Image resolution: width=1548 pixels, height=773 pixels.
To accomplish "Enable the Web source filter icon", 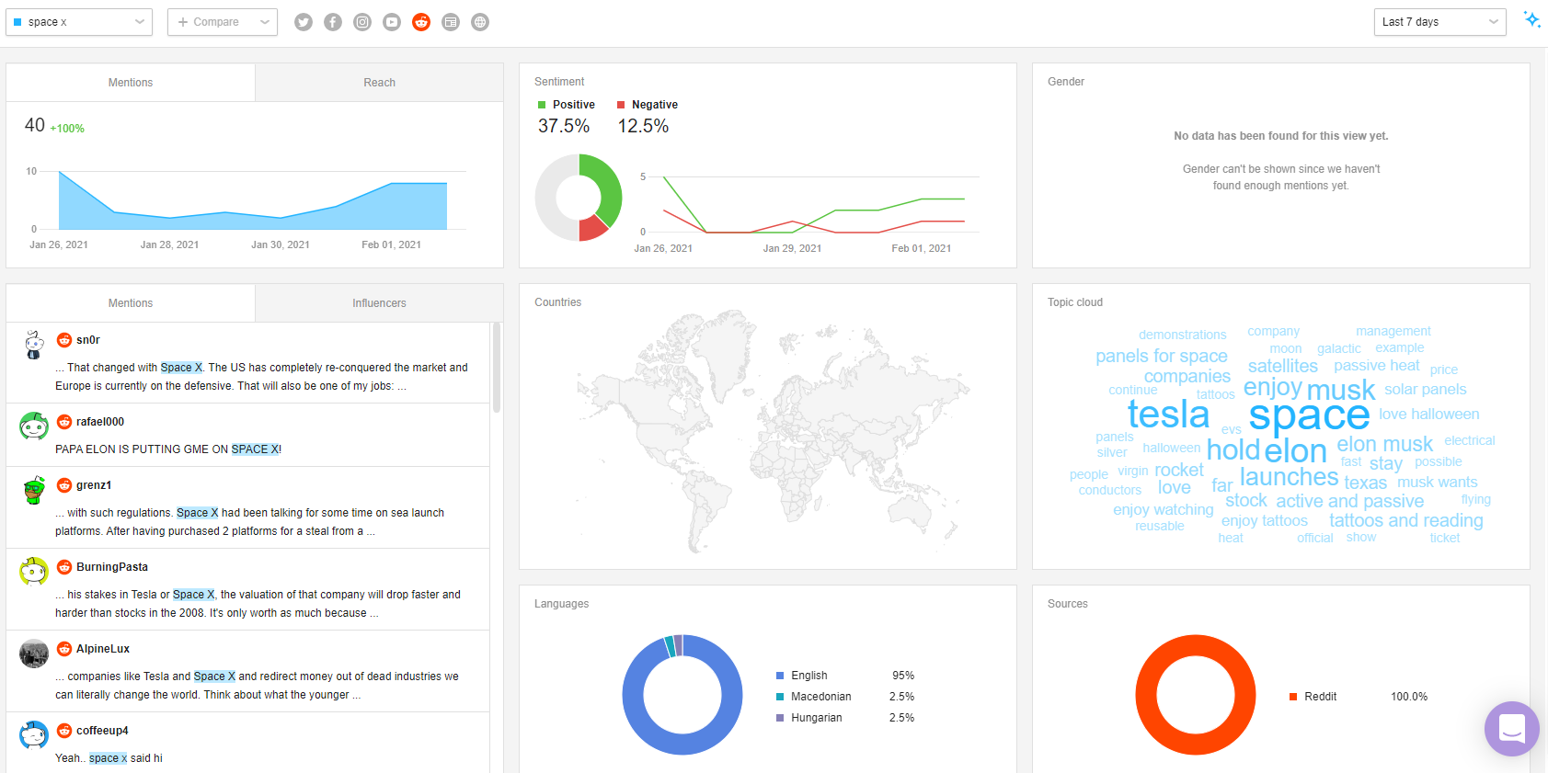I will 480,22.
